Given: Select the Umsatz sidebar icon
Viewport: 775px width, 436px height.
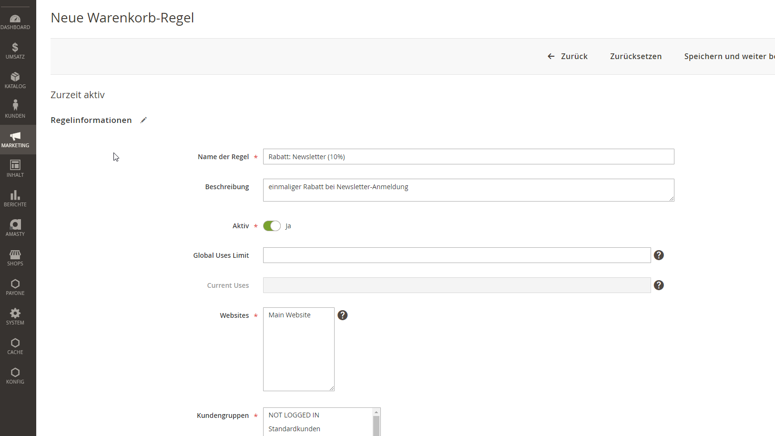Looking at the screenshot, I should pyautogui.click(x=15, y=49).
